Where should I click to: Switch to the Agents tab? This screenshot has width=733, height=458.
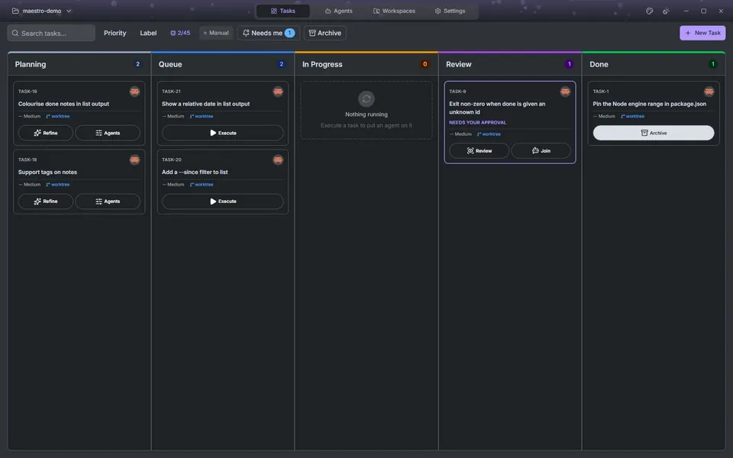338,11
